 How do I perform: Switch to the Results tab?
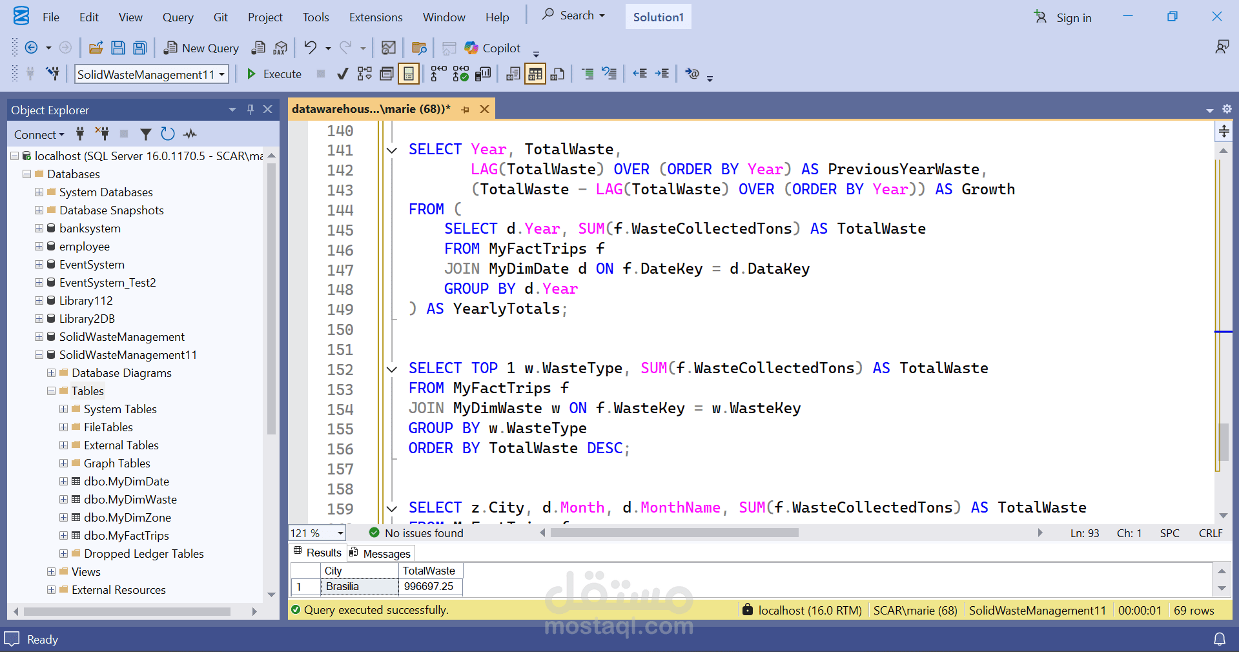click(x=318, y=553)
